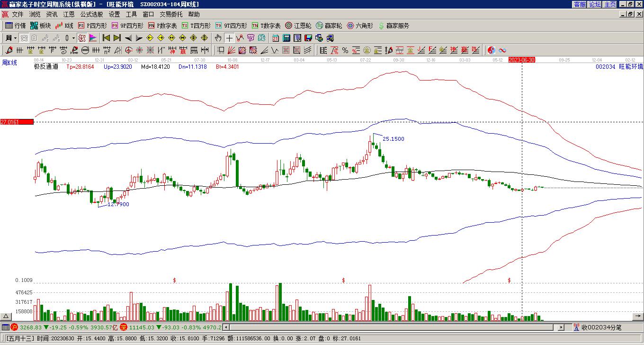Click the right-arrow button beside volume panel

point(638,316)
